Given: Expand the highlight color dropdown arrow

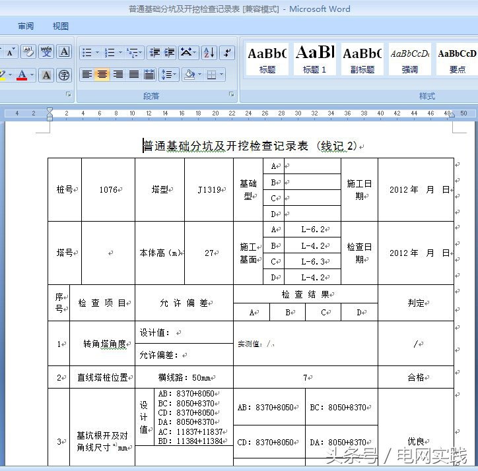Looking at the screenshot, I should (11, 75).
